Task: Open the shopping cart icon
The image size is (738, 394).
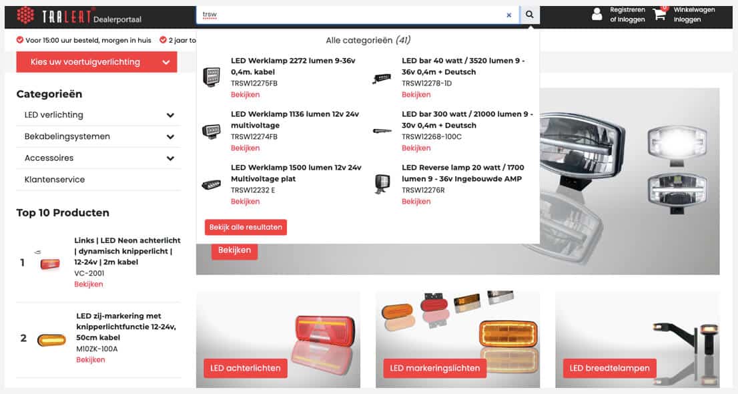Action: [660, 14]
